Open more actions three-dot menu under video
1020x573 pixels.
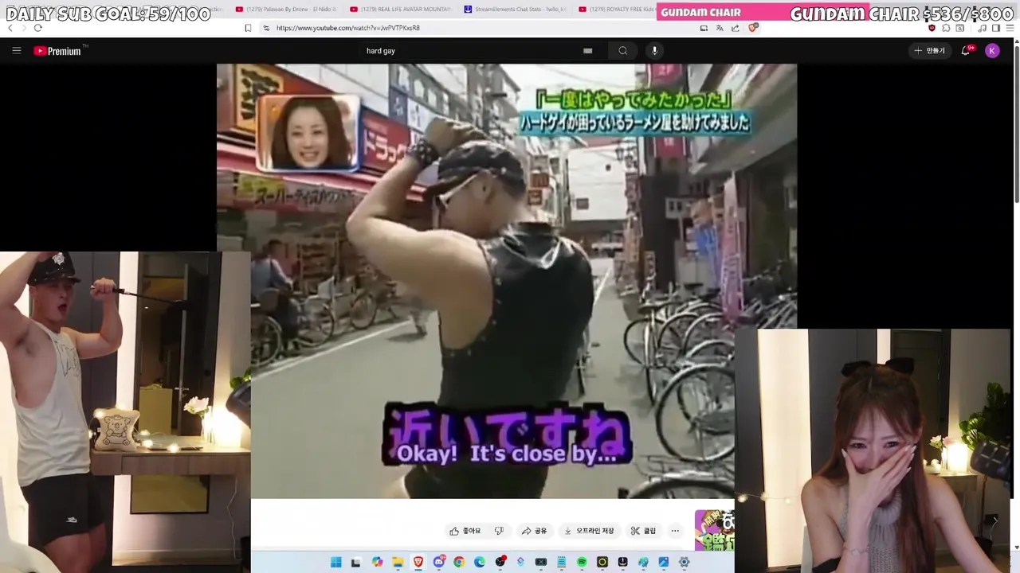tap(675, 531)
